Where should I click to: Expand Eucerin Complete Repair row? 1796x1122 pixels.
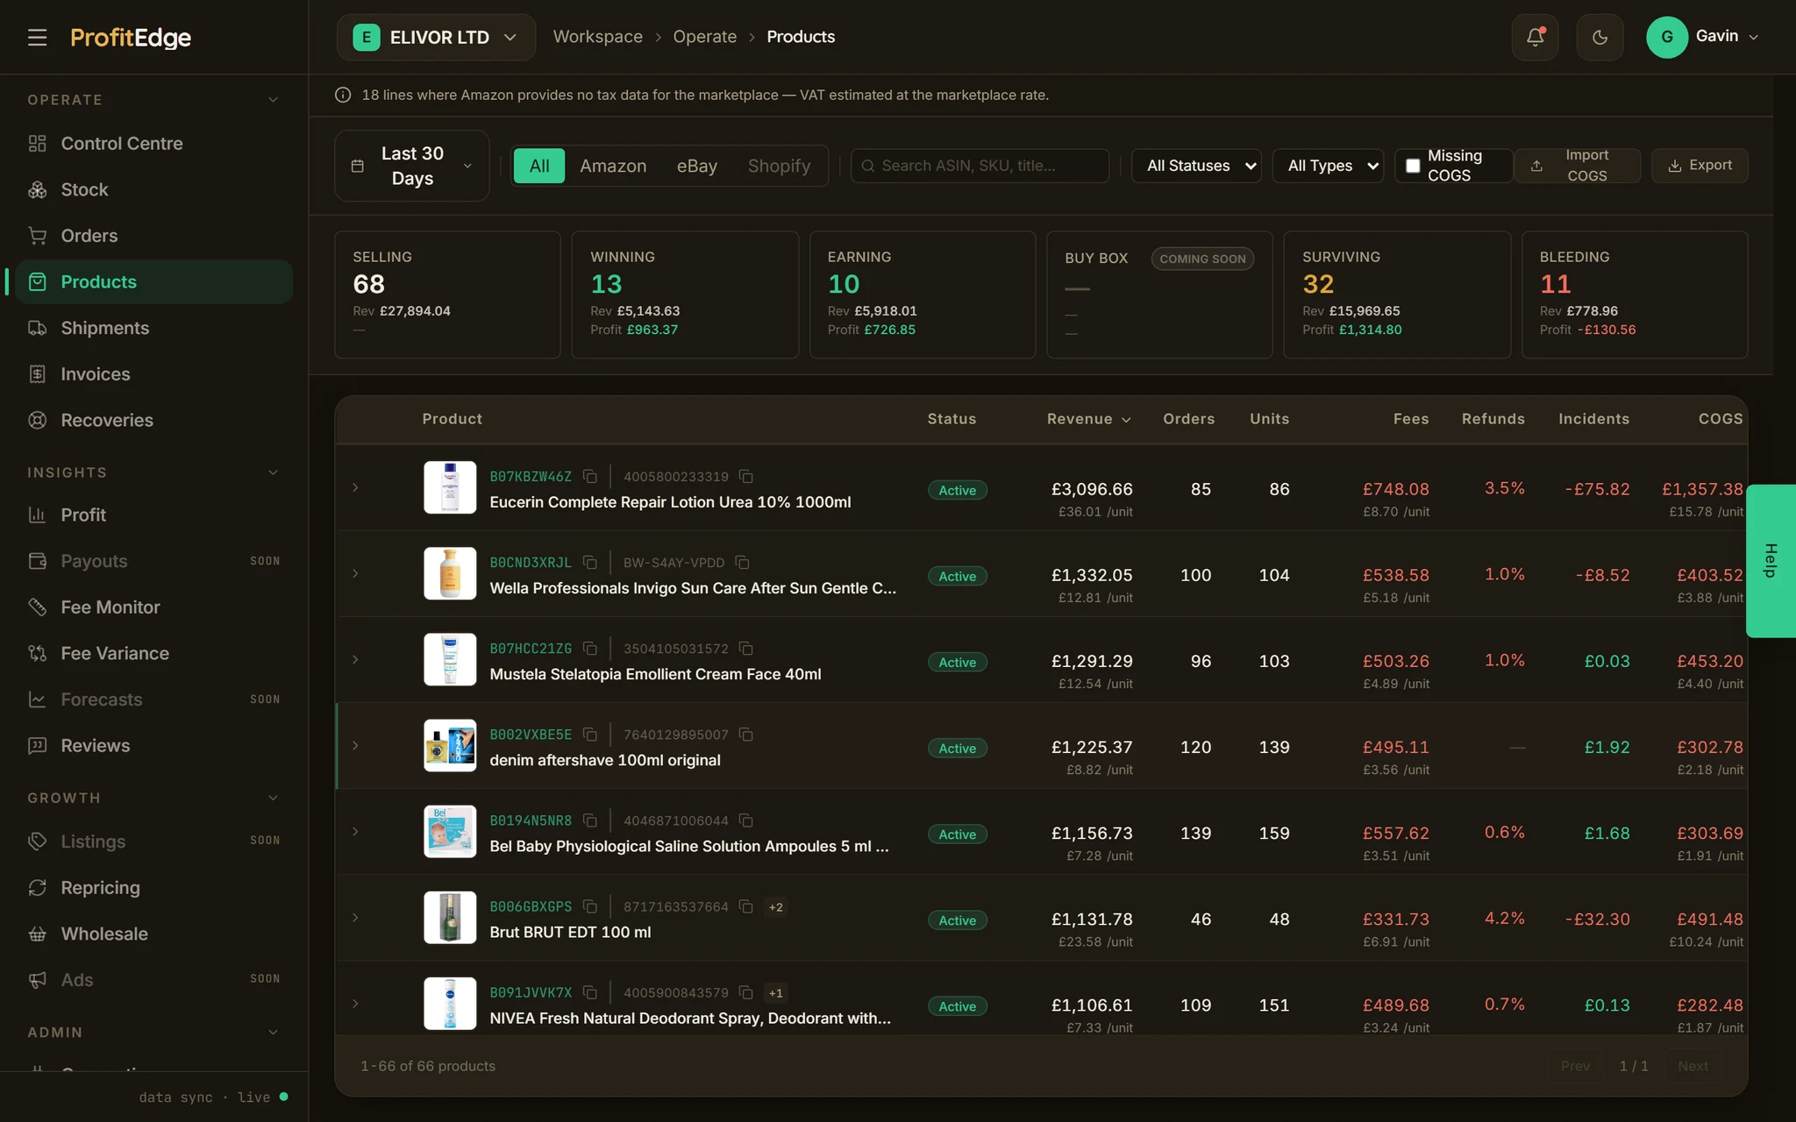point(355,487)
